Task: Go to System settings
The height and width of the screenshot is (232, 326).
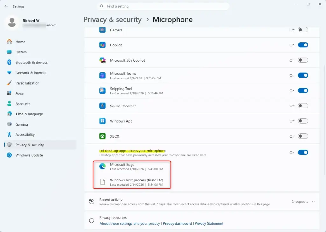Action: pyautogui.click(x=40, y=52)
